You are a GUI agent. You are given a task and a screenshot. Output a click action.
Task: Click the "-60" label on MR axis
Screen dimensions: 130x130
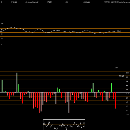tap(127, 106)
